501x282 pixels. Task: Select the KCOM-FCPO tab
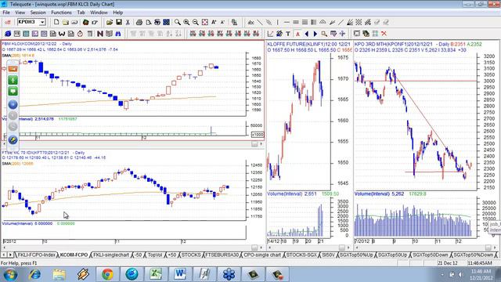pyautogui.click(x=74, y=255)
